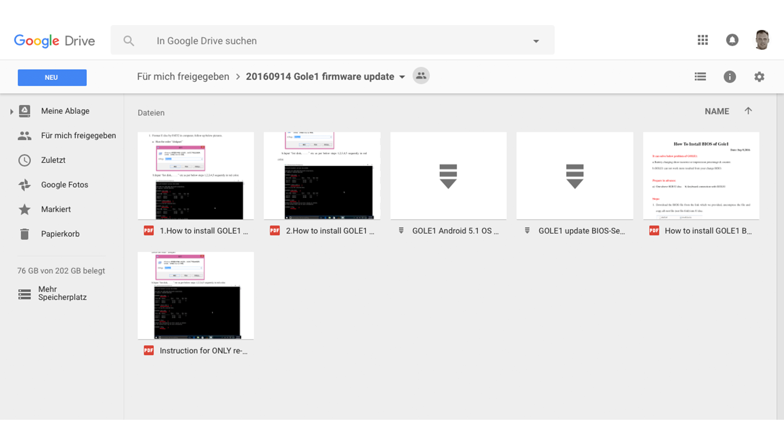784x441 pixels.
Task: Click the search magnifier icon
Action: [129, 41]
